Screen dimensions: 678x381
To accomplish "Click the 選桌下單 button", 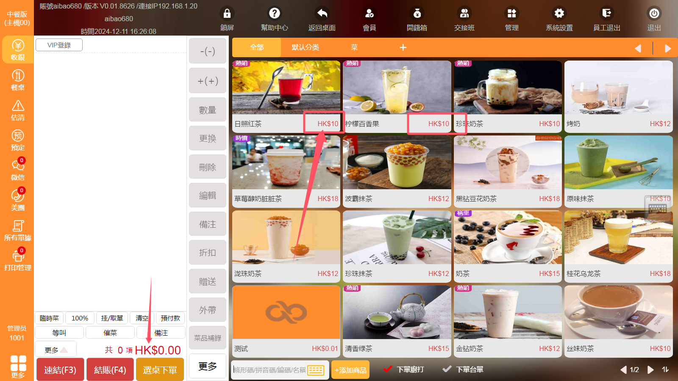I will pyautogui.click(x=160, y=370).
